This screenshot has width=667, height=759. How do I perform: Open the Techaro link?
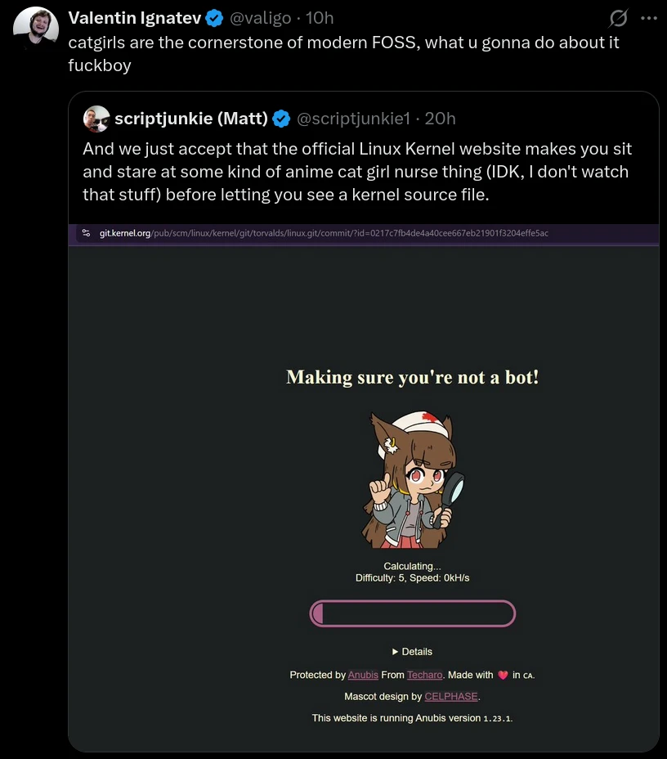(x=425, y=675)
